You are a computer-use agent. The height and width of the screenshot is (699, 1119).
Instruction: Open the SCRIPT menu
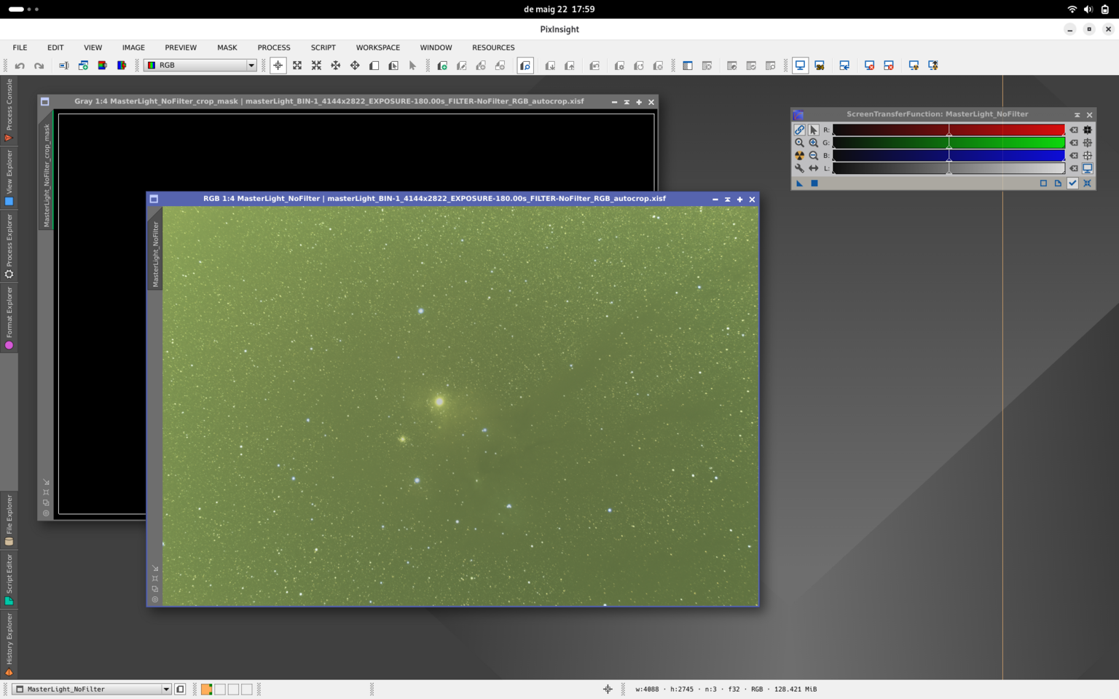pos(323,47)
